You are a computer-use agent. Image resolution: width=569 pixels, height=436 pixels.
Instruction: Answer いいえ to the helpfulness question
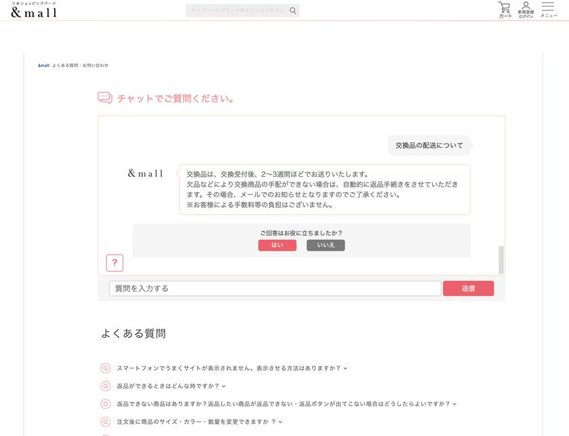coord(326,245)
